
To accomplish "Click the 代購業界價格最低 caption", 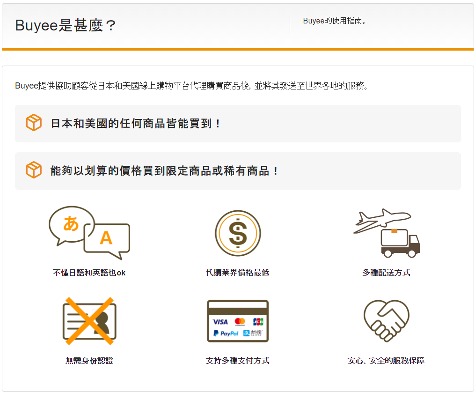I will pyautogui.click(x=238, y=273).
